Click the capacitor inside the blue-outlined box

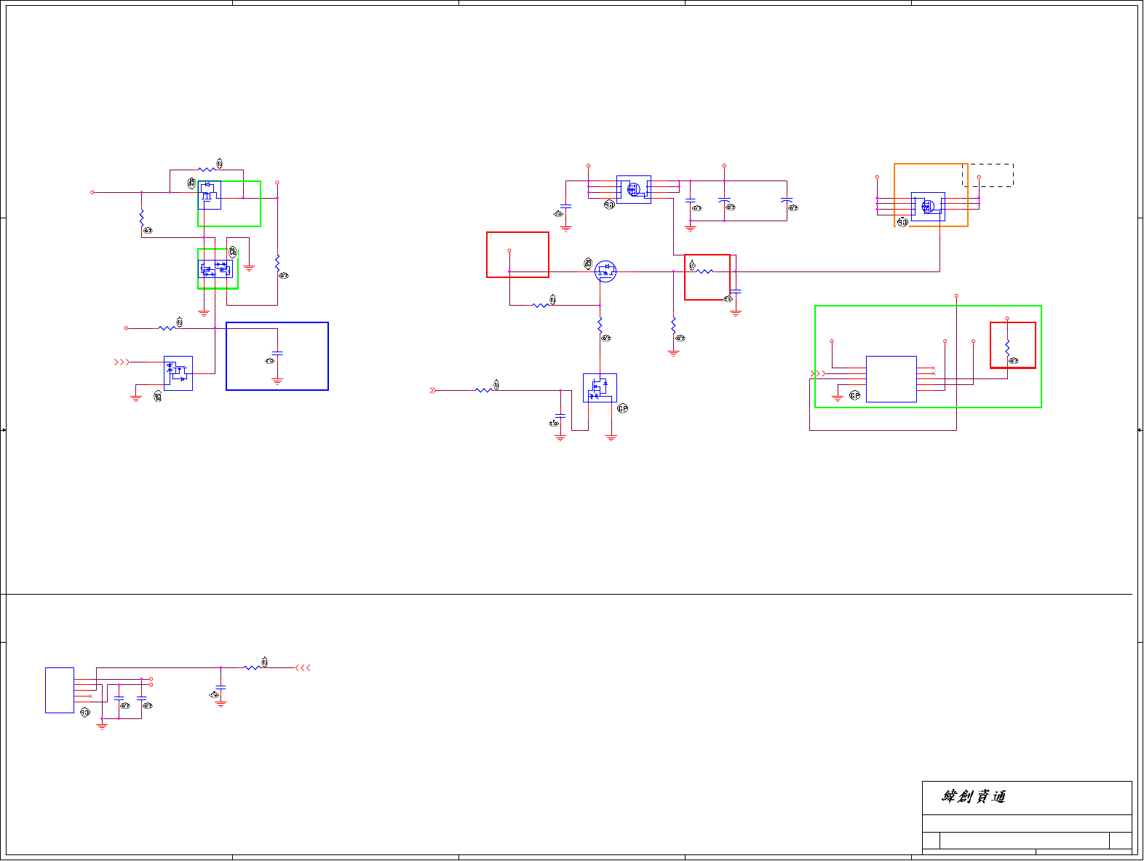pos(277,354)
